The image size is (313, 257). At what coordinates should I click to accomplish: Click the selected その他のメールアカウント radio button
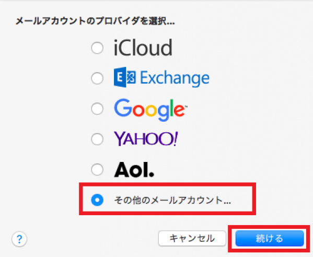pyautogui.click(x=97, y=200)
